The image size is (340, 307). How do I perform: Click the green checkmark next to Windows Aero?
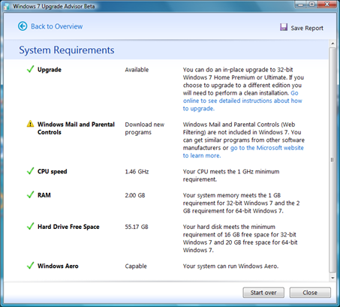(30, 266)
